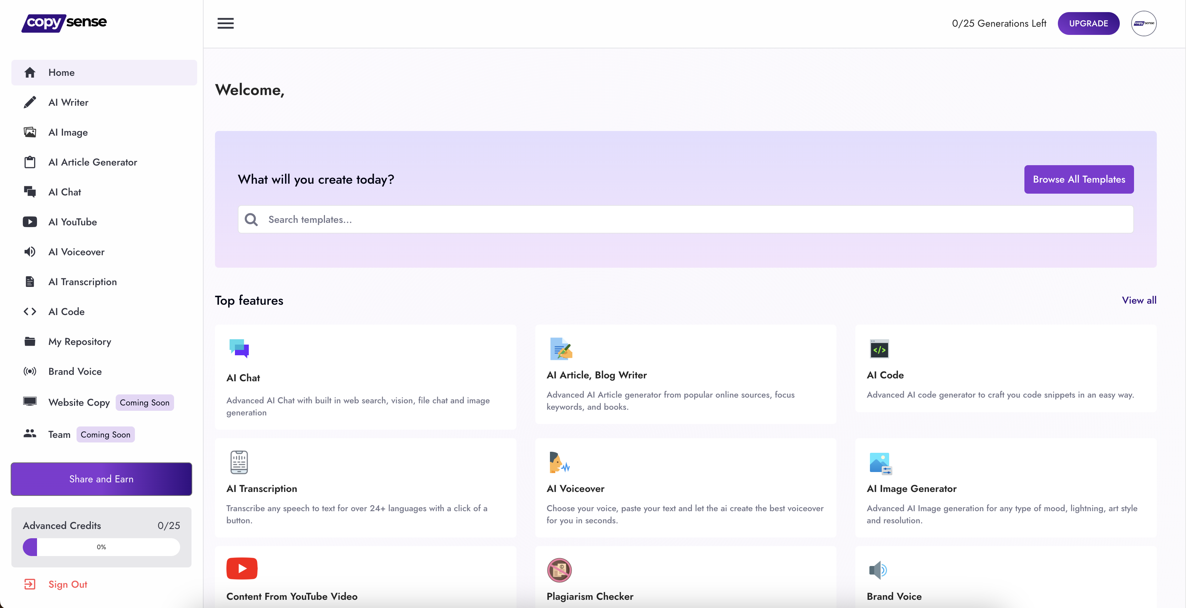Image resolution: width=1186 pixels, height=608 pixels.
Task: Focus the Search templates input field
Action: 685,220
